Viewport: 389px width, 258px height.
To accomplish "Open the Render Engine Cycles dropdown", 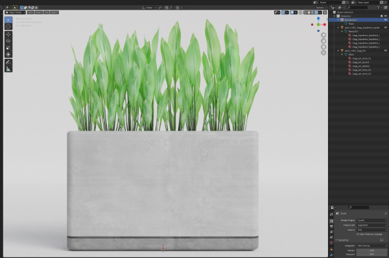I will click(x=371, y=220).
